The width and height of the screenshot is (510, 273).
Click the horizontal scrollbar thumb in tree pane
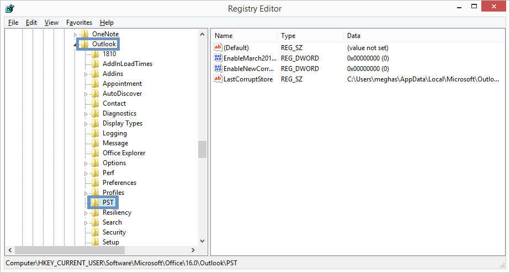pos(70,250)
